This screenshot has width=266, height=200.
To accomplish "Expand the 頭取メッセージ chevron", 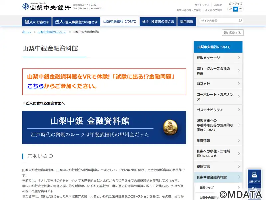I will pos(239,58).
